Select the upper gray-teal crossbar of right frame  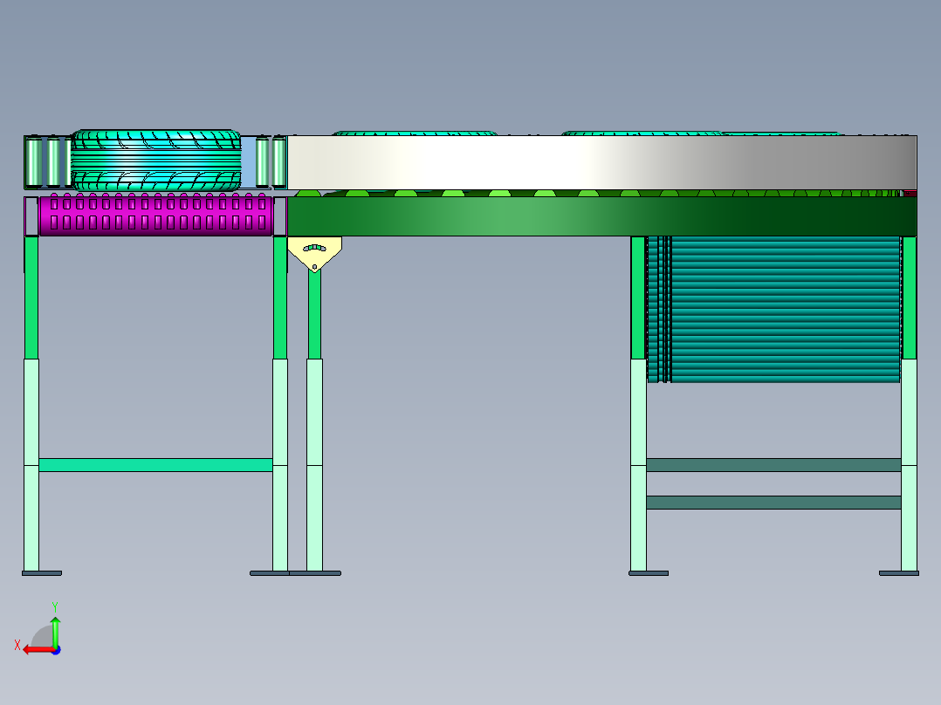(773, 465)
